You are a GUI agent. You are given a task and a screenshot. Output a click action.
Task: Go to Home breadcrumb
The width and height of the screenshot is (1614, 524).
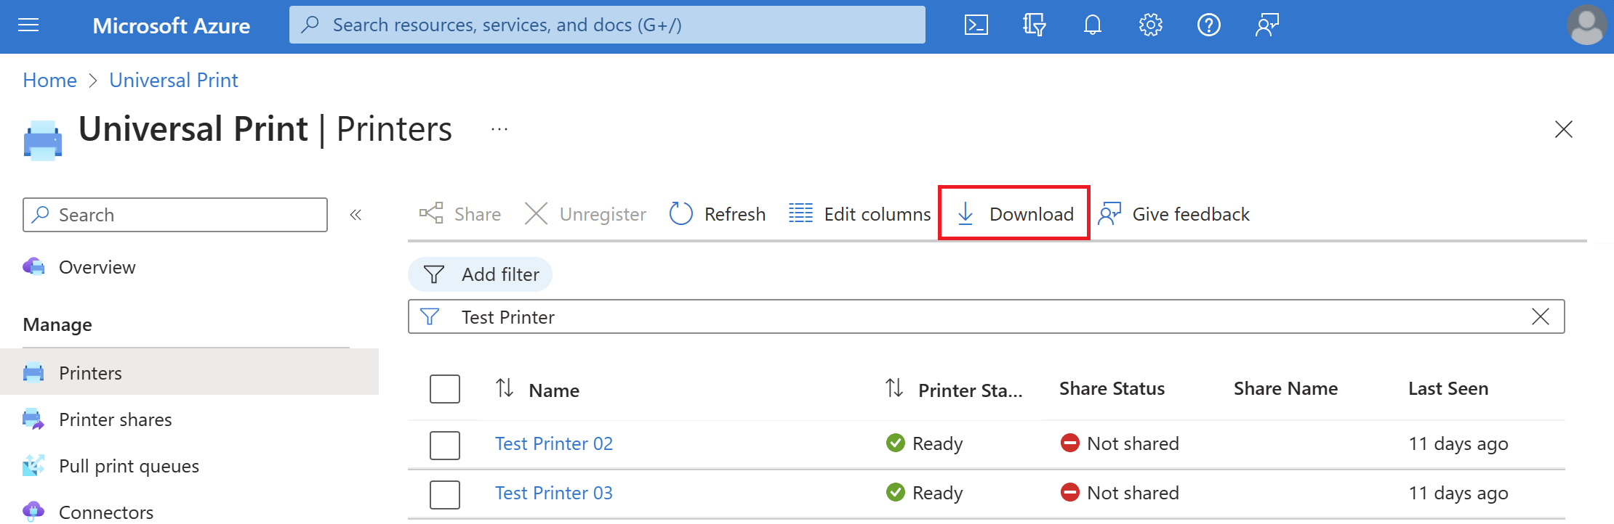[x=49, y=80]
